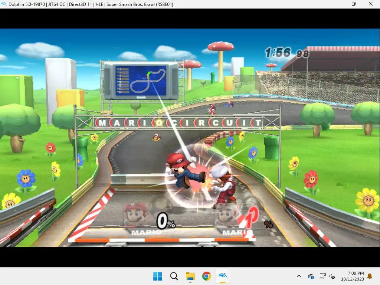The width and height of the screenshot is (380, 285).
Task: Open the notification bell
Action: [x=370, y=276]
